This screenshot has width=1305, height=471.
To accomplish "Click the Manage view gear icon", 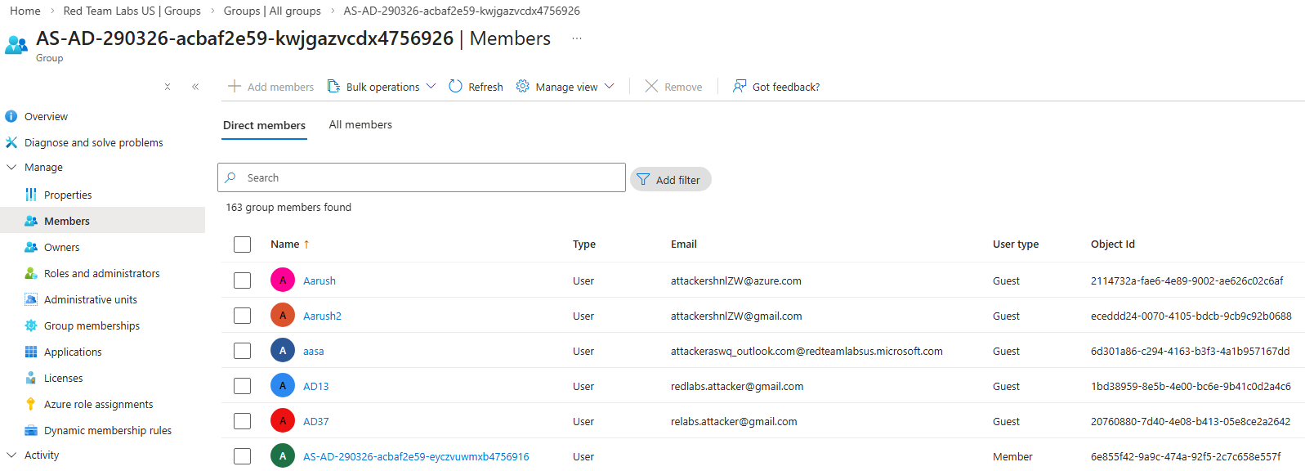I will click(x=523, y=87).
